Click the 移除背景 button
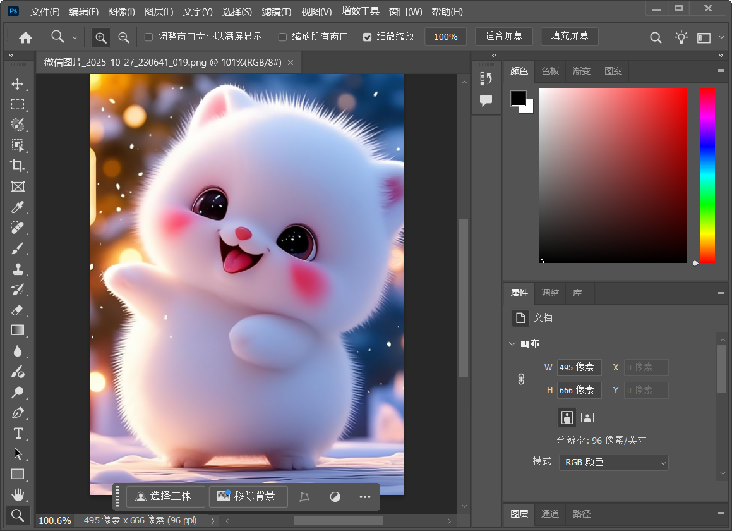732x531 pixels. pyautogui.click(x=248, y=496)
